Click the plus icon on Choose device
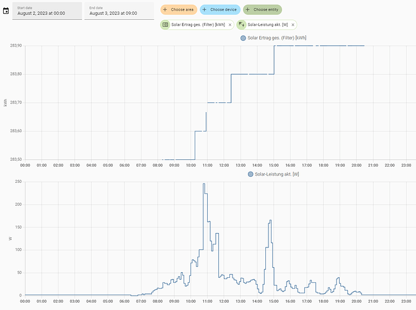This screenshot has width=416, height=310. [x=205, y=9]
